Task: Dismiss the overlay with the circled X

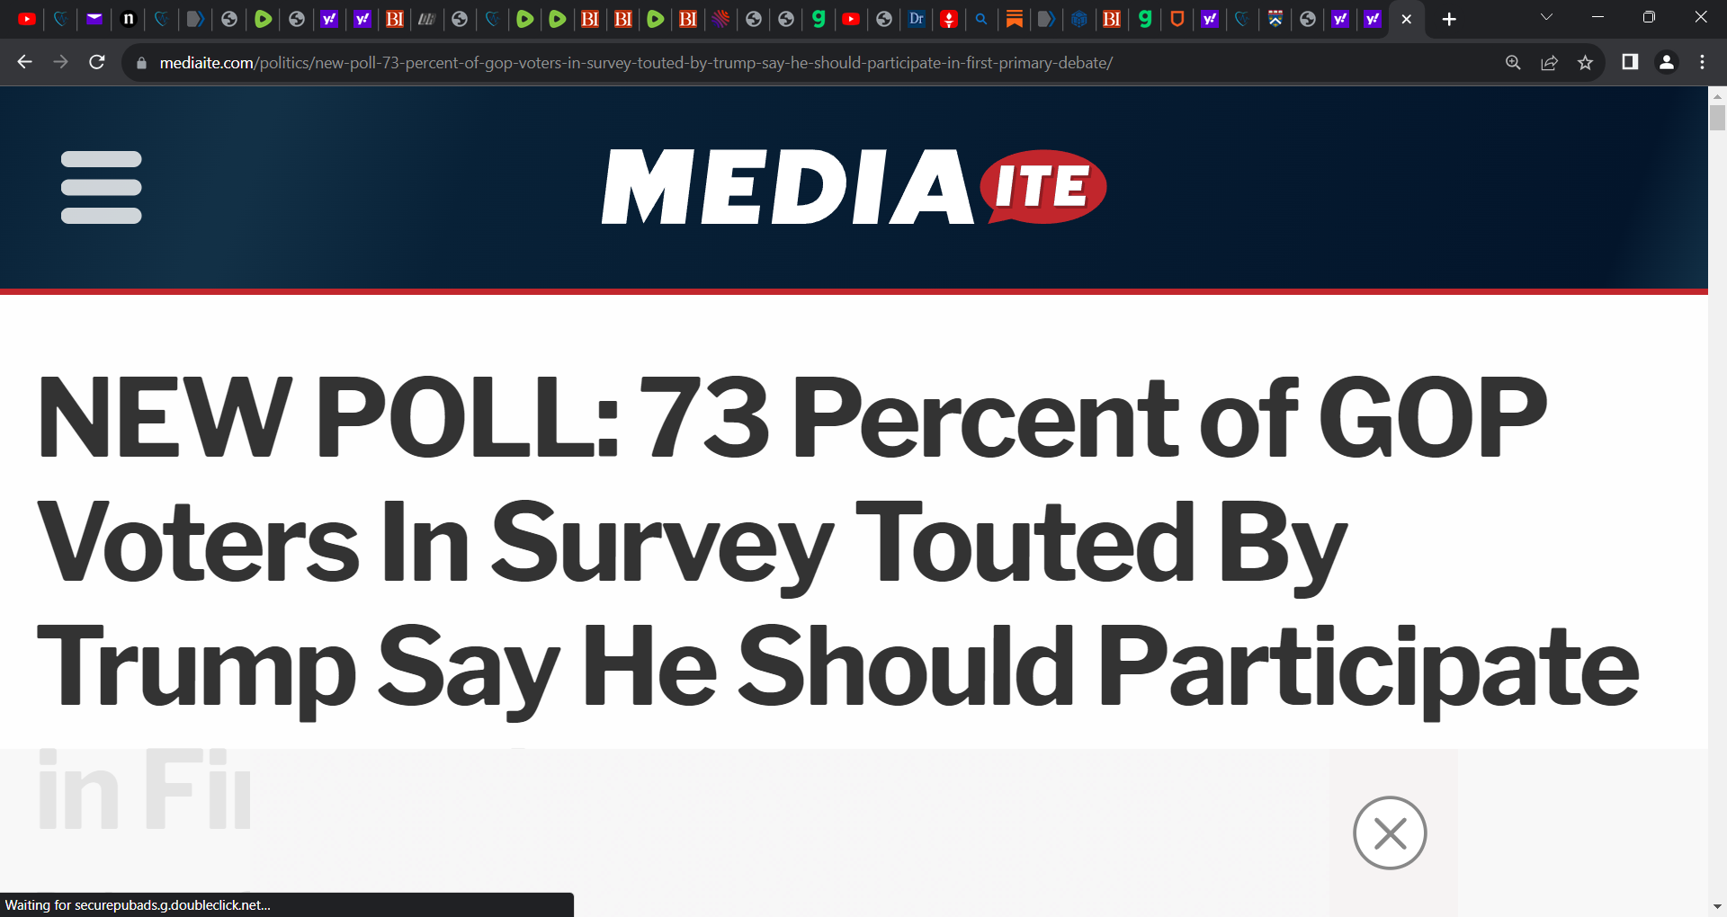Action: coord(1390,832)
